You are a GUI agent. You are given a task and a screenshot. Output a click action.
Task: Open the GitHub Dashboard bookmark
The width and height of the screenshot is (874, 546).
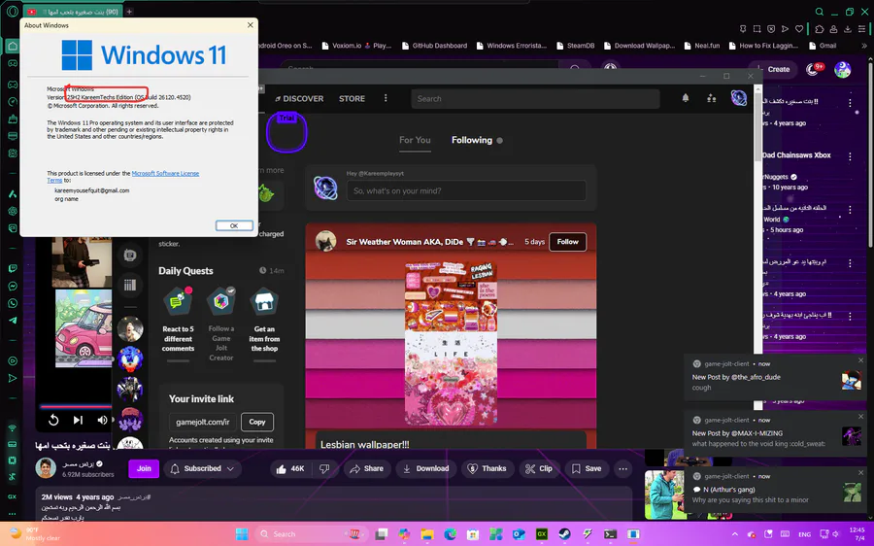434,46
